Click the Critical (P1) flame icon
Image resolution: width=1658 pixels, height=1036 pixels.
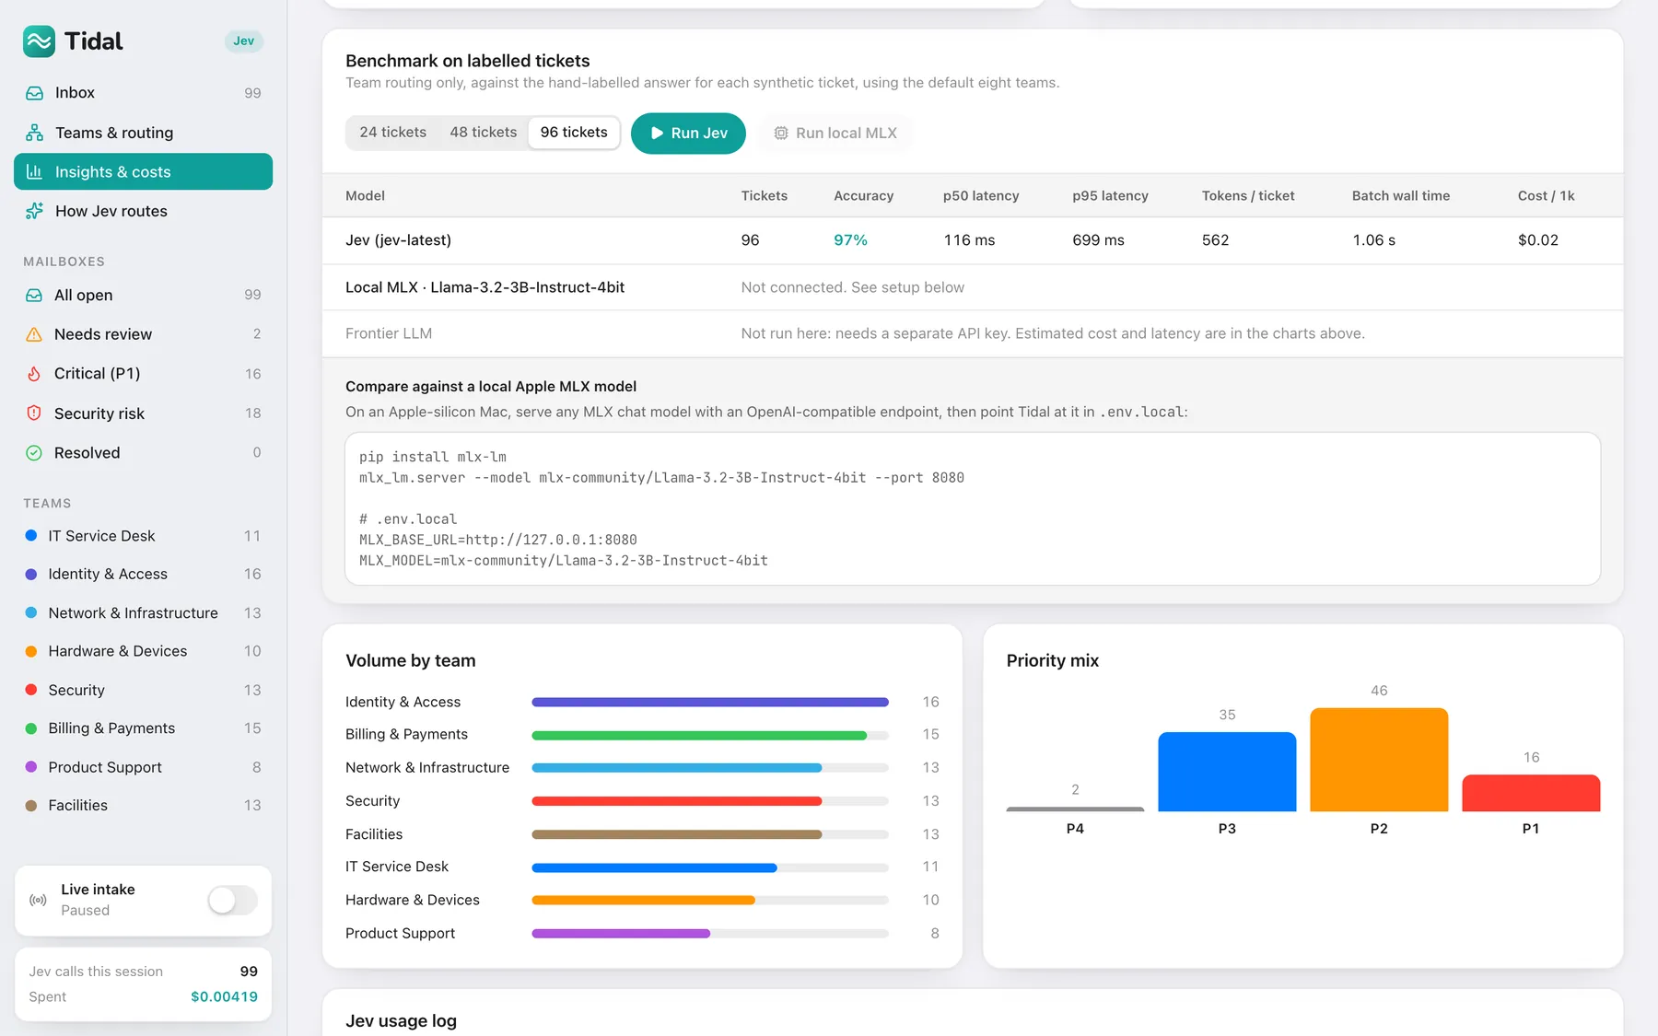point(34,374)
